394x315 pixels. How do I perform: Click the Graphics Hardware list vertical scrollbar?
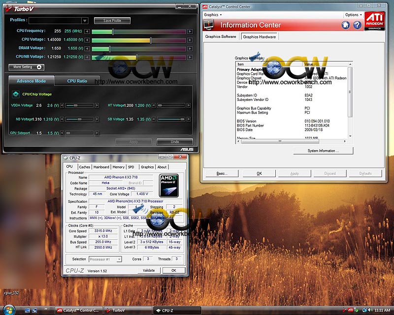point(350,100)
